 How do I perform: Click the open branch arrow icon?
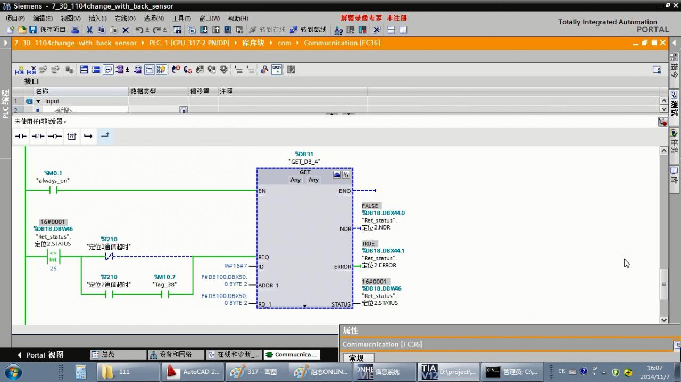coord(88,136)
